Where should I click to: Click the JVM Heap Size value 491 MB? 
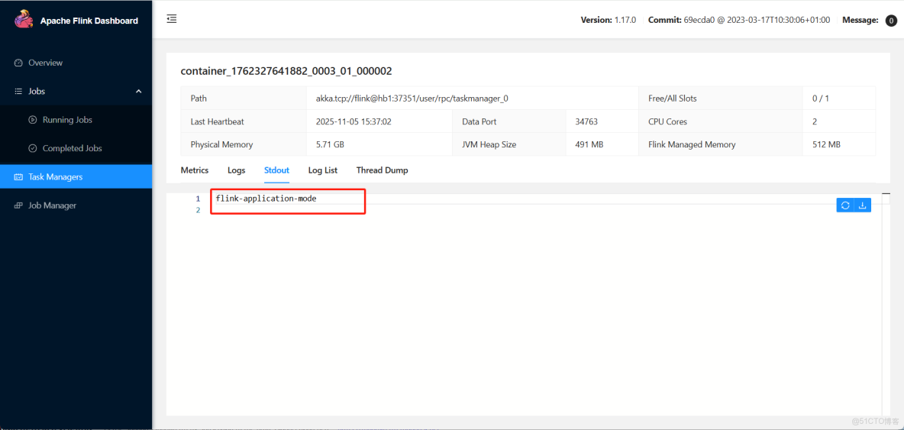589,144
